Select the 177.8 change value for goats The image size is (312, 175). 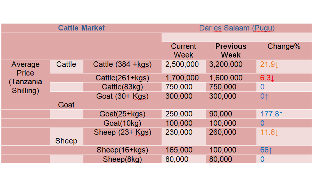coord(271,114)
